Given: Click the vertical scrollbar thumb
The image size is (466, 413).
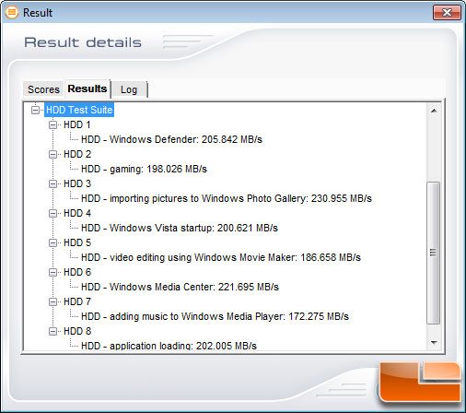Looking at the screenshot, I should coord(434,253).
